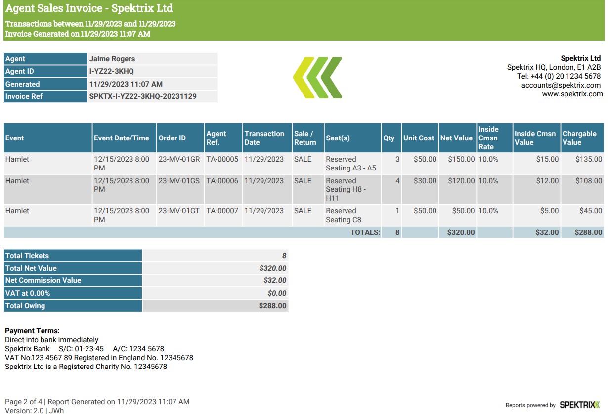Click the VAT at 0.00% label

(28, 293)
